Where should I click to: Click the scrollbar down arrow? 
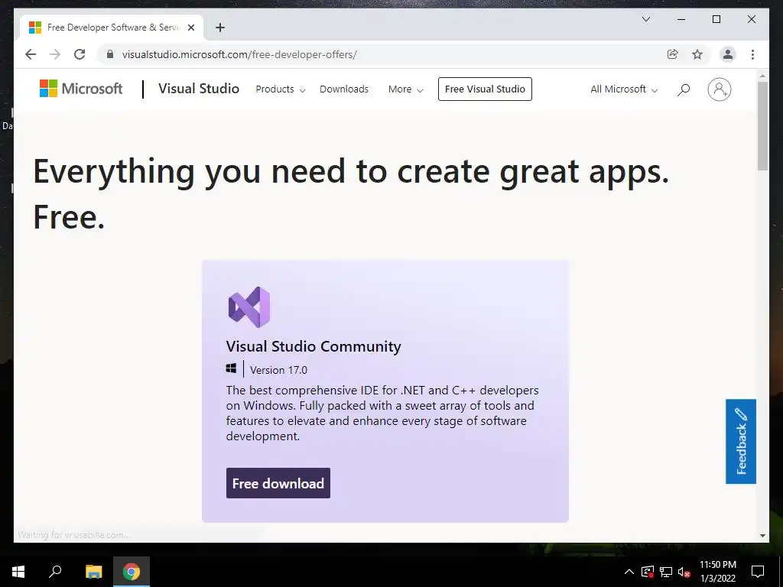click(762, 536)
